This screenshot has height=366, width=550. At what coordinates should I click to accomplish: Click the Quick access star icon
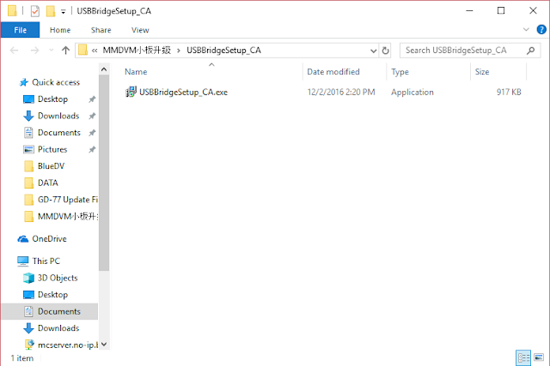coord(23,82)
